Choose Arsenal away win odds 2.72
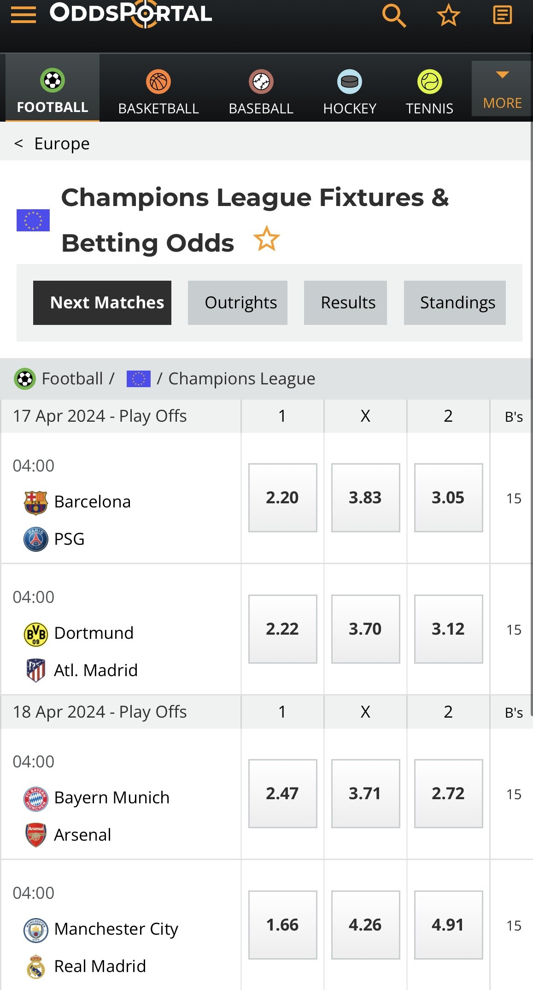The image size is (533, 990). [x=448, y=794]
